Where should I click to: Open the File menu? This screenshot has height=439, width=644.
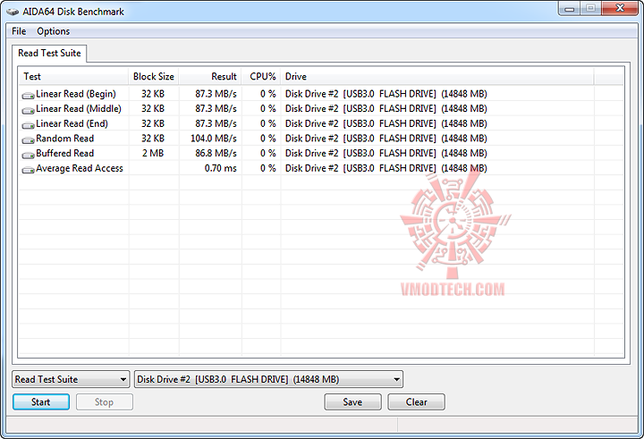pyautogui.click(x=19, y=31)
